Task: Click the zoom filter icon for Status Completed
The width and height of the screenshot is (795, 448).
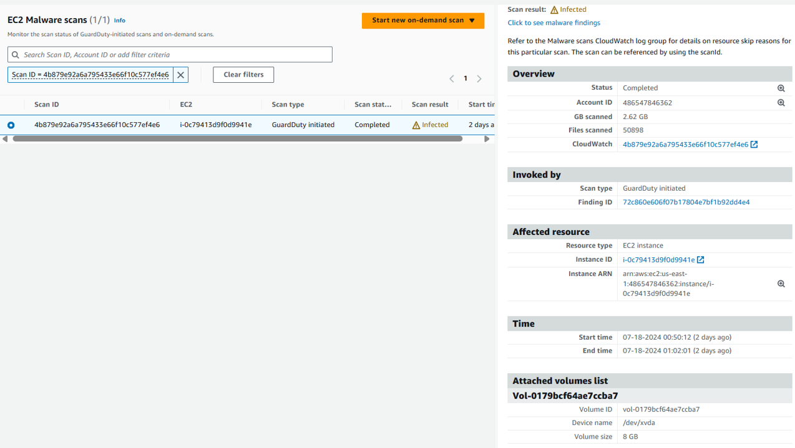Action: coord(781,88)
